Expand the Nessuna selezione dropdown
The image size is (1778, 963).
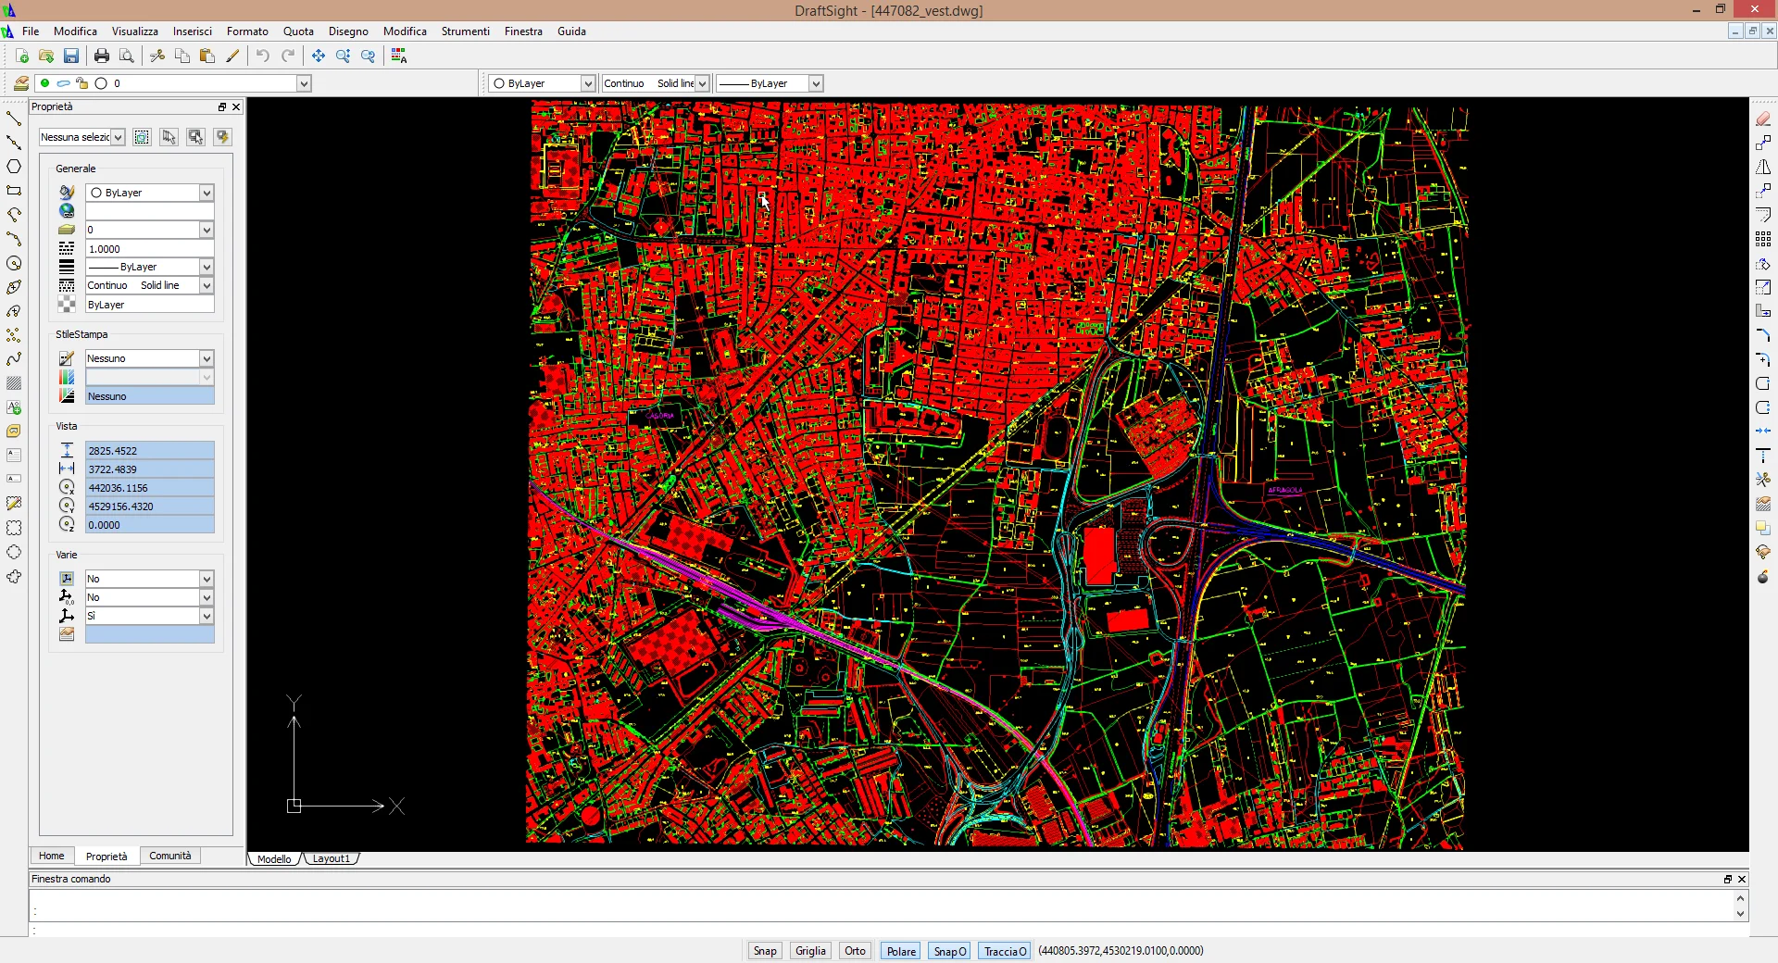pos(119,137)
